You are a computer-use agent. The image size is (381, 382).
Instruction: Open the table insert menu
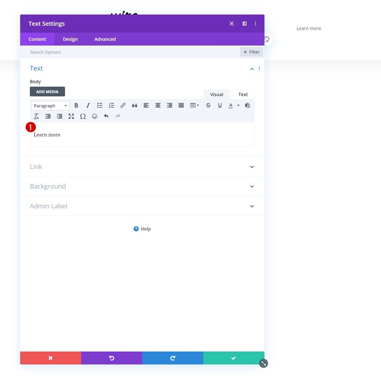[x=194, y=106]
